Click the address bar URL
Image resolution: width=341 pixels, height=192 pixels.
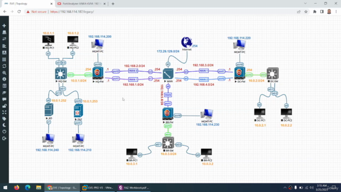pos(72,12)
